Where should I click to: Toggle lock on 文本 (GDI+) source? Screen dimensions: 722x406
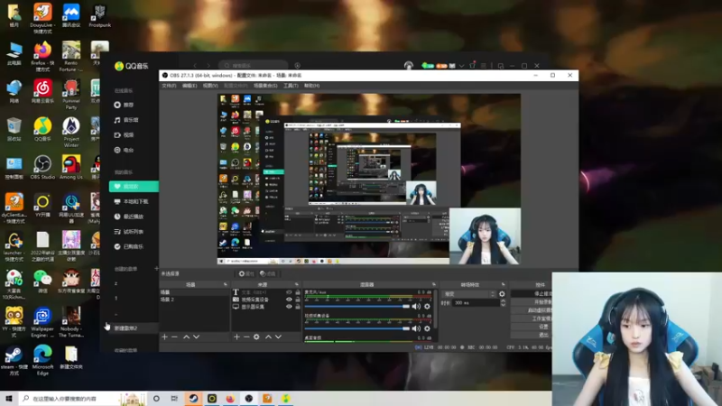pos(298,292)
